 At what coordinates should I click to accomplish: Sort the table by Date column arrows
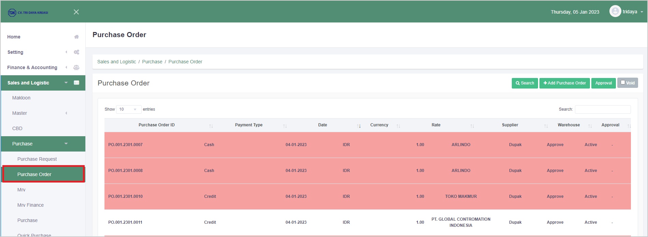(359, 126)
